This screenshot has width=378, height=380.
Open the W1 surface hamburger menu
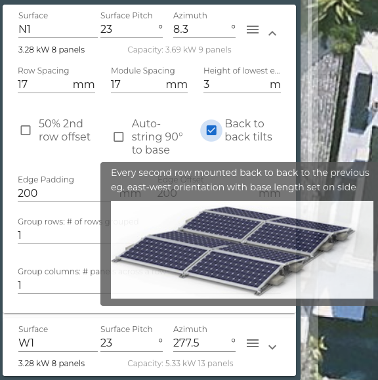click(x=253, y=343)
